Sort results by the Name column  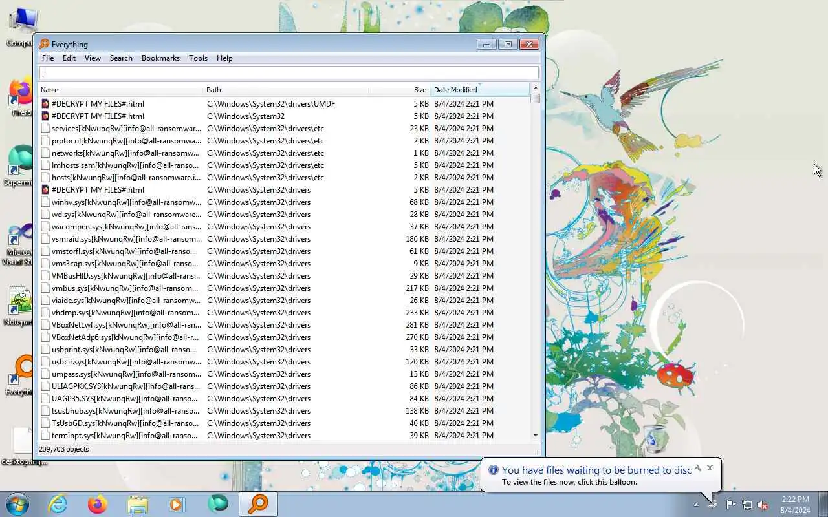[121, 90]
